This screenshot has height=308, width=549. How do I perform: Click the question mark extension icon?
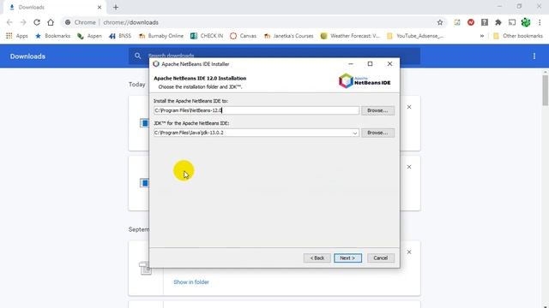point(484,22)
